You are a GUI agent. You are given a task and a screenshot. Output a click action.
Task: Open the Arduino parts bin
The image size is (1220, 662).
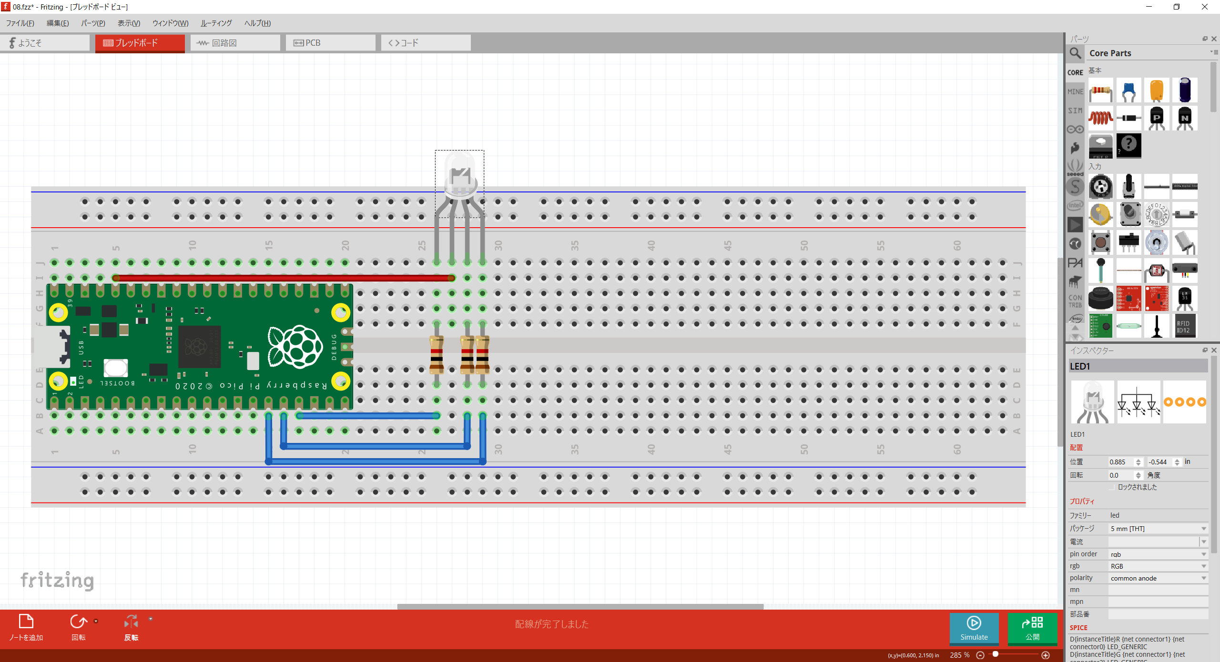(1075, 129)
